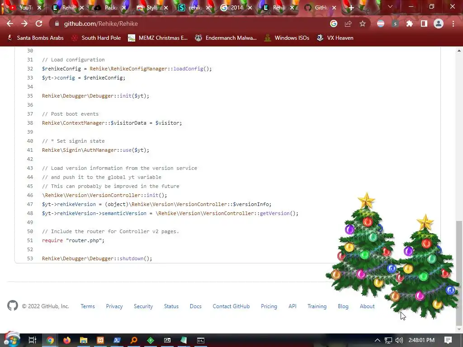This screenshot has width=463, height=347.
Task: Click the Google icon in the address bar
Action: (334, 23)
